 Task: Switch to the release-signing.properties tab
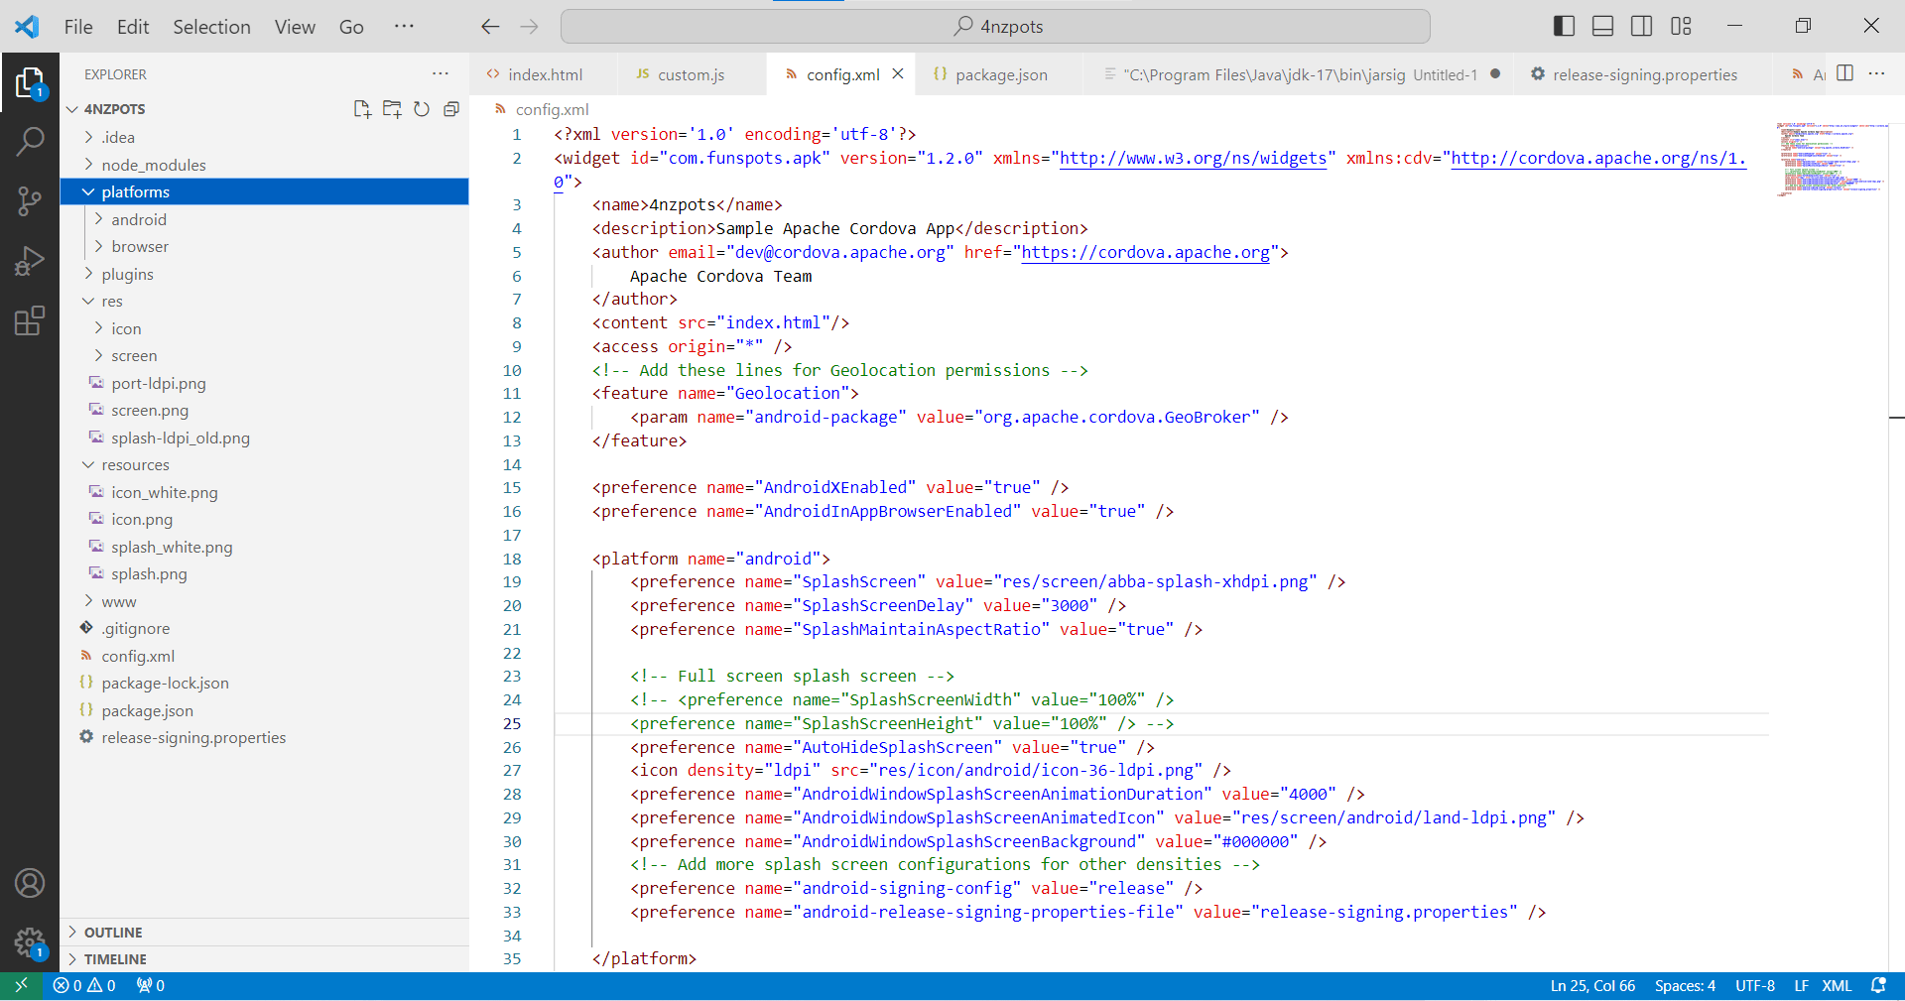[1643, 74]
